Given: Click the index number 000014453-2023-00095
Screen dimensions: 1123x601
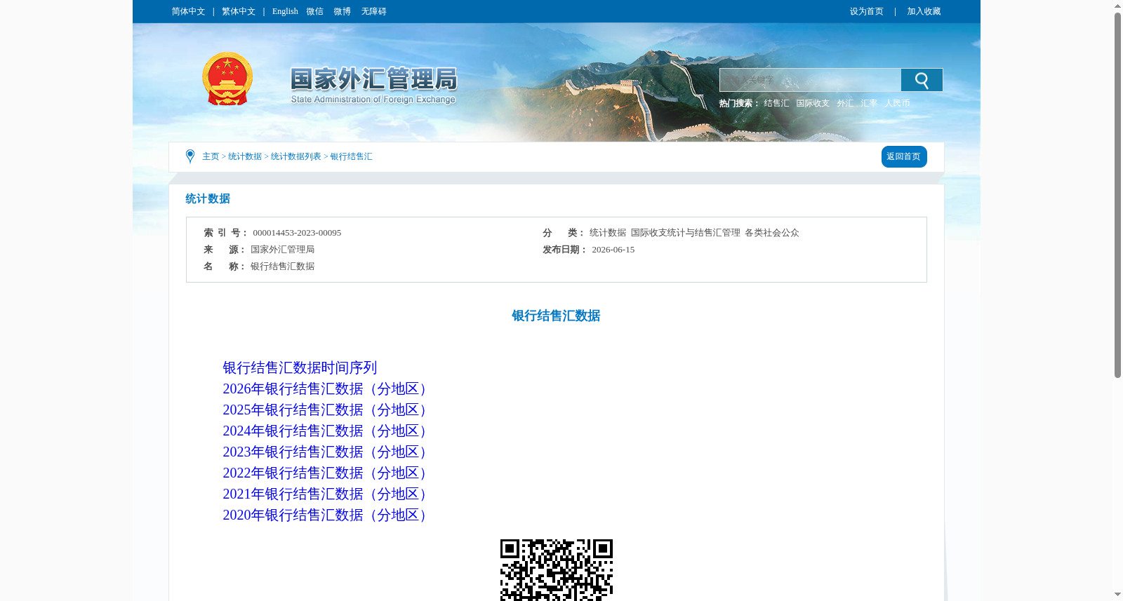Looking at the screenshot, I should (x=297, y=233).
